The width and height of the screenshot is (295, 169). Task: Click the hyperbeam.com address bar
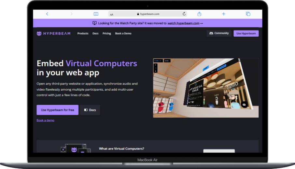pos(148,14)
